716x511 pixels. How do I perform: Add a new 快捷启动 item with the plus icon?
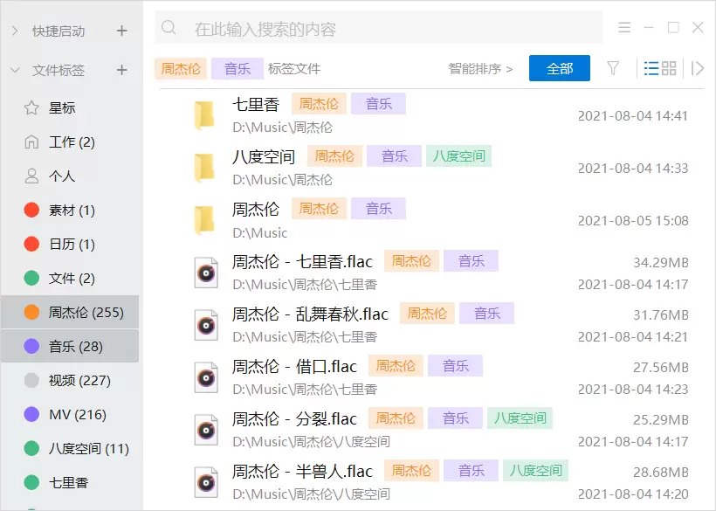point(121,31)
